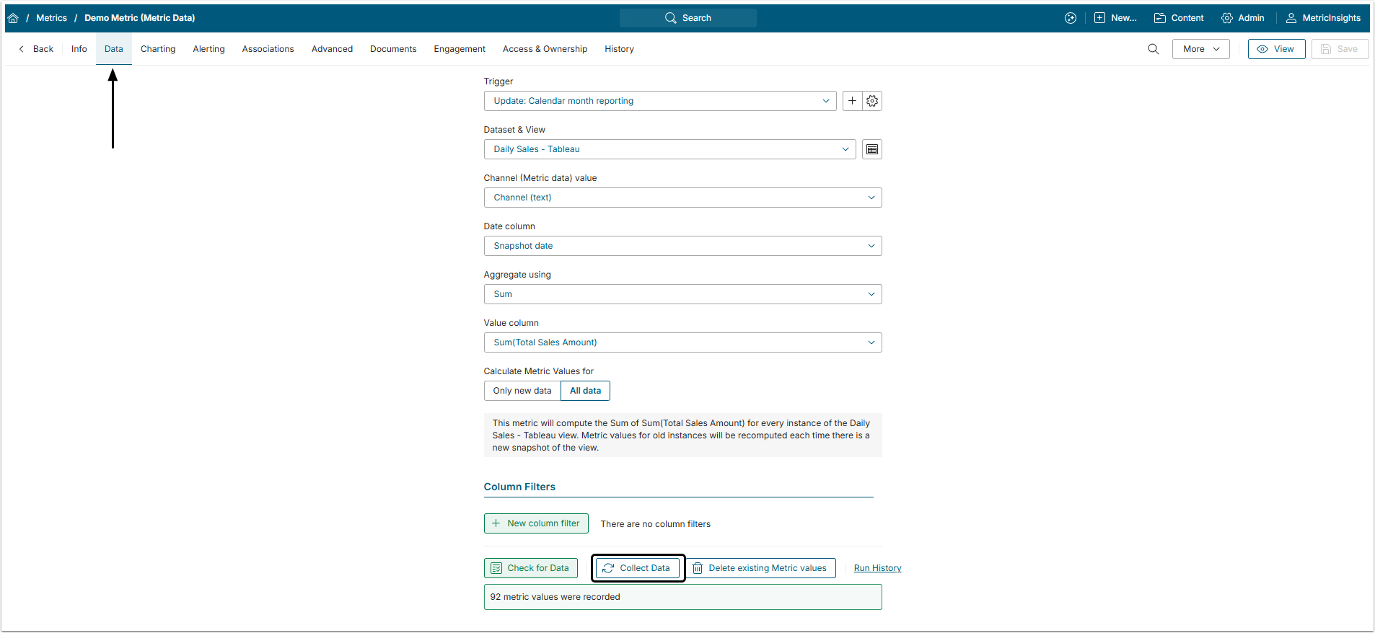Open the Access & Ownership tab

[x=545, y=49]
